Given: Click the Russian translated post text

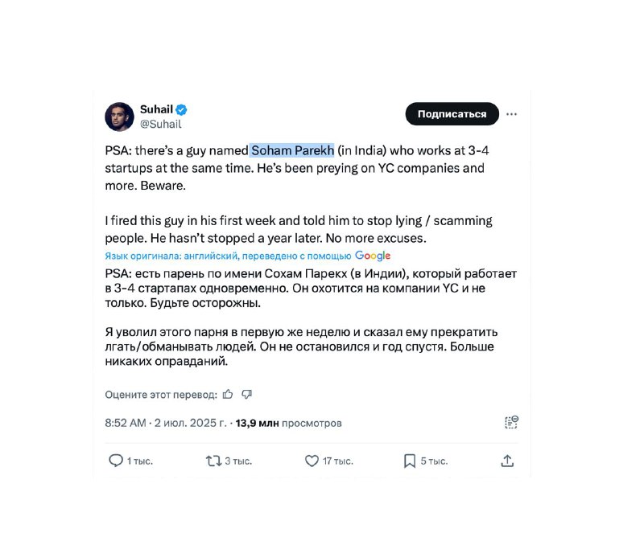Looking at the screenshot, I should pos(311,318).
